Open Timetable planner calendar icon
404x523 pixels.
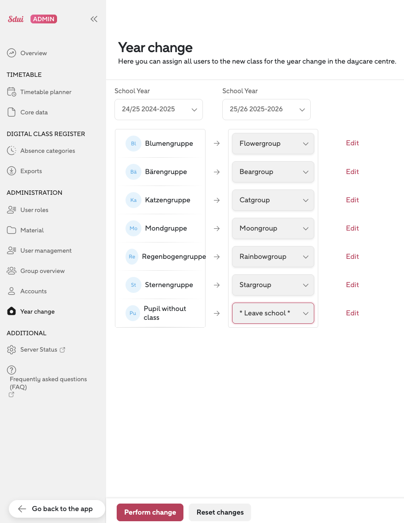click(11, 92)
